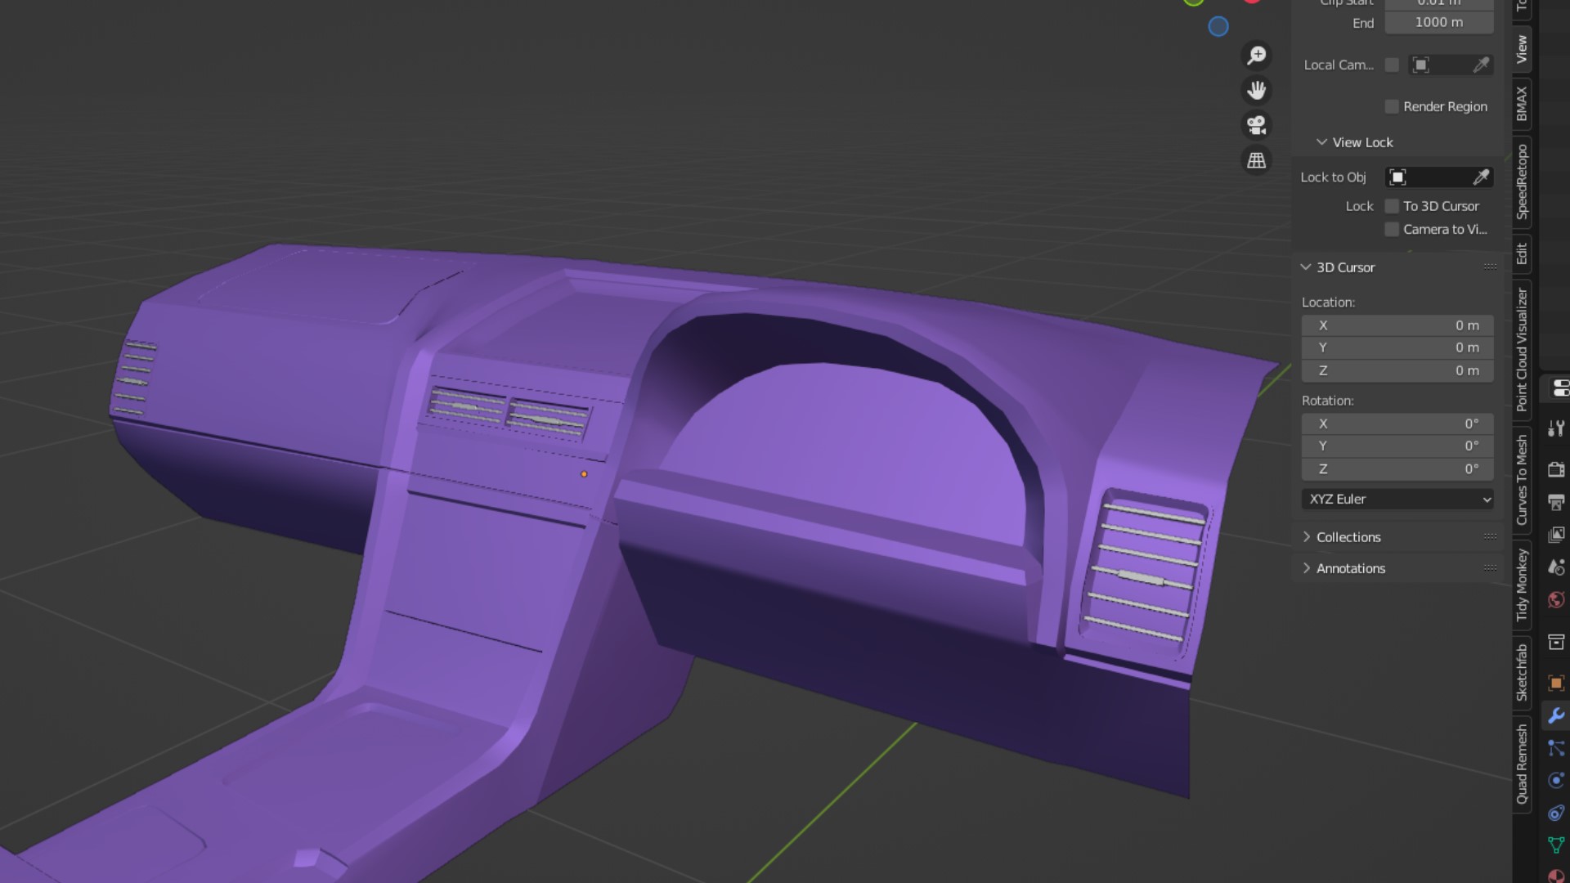The height and width of the screenshot is (883, 1570).
Task: Open Object properties orange square tab
Action: (1555, 683)
